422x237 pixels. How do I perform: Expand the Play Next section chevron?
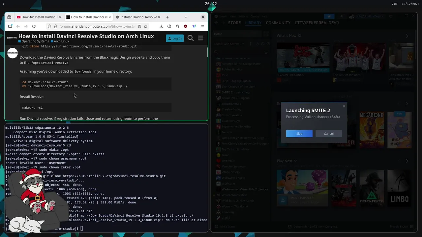[295, 161]
